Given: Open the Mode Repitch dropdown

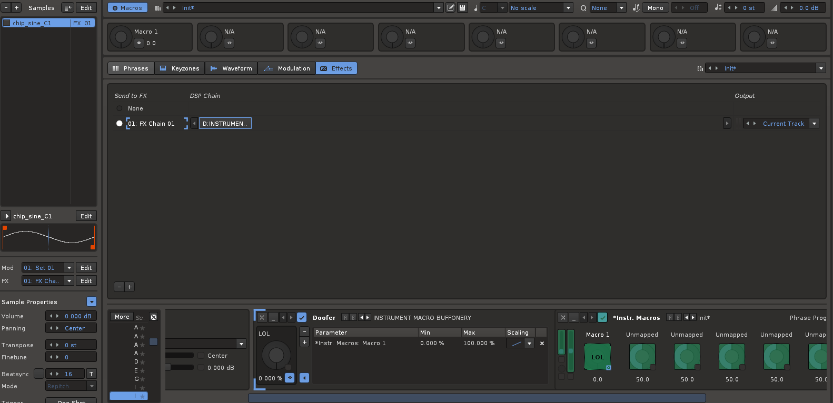Looking at the screenshot, I should click(x=92, y=386).
